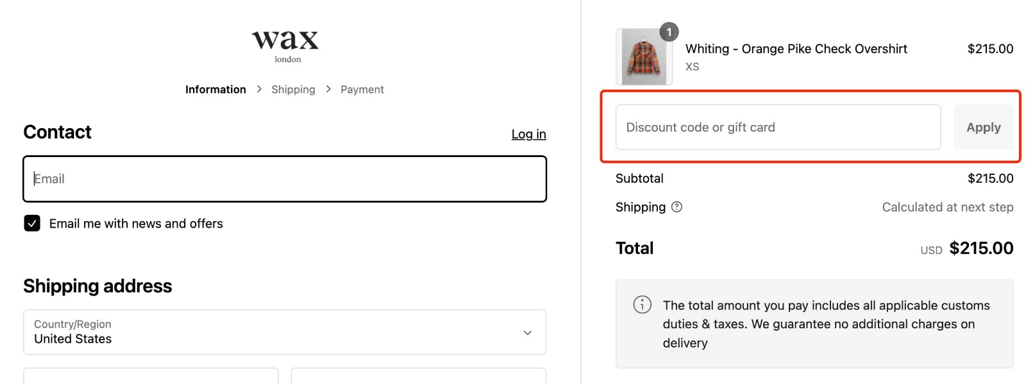Select the Payment step in the breadcrumb
This screenshot has height=384, width=1026.
pos(362,89)
